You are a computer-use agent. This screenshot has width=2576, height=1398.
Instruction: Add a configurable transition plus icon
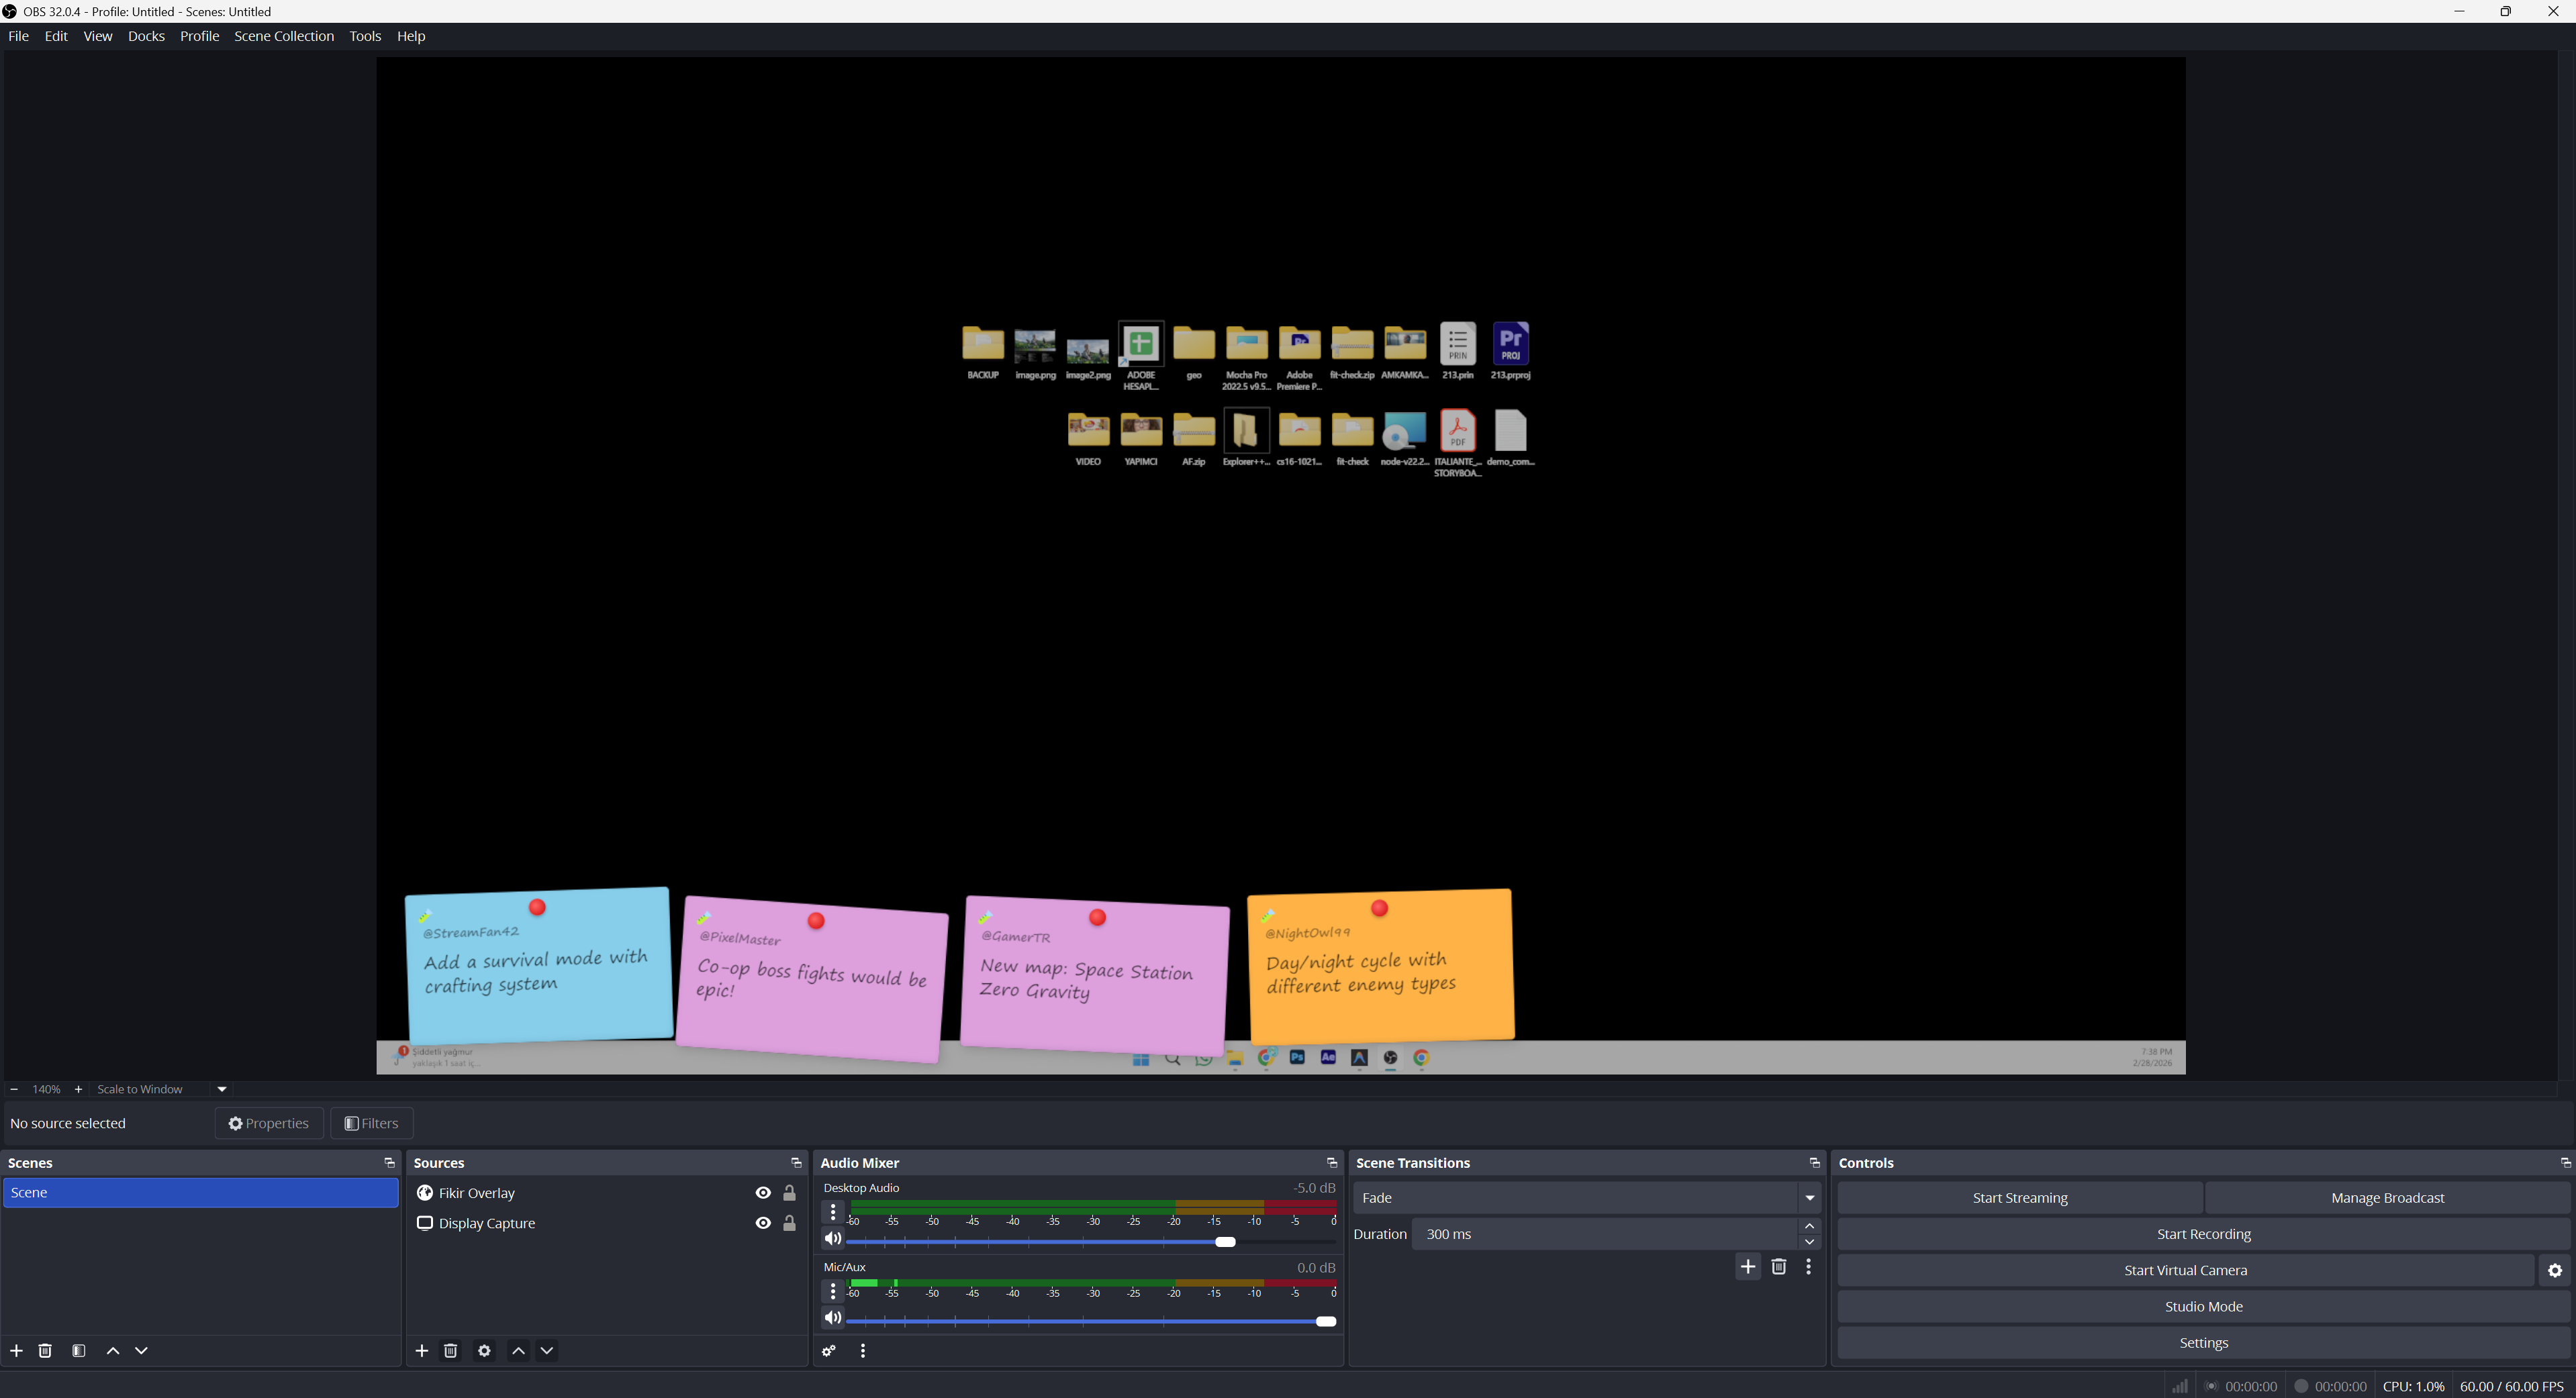(1748, 1267)
